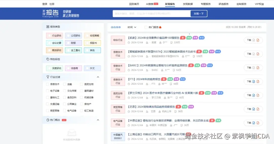Open the 研选报告 nav item
274x144 pixels.
pyautogui.click(x=224, y=4)
